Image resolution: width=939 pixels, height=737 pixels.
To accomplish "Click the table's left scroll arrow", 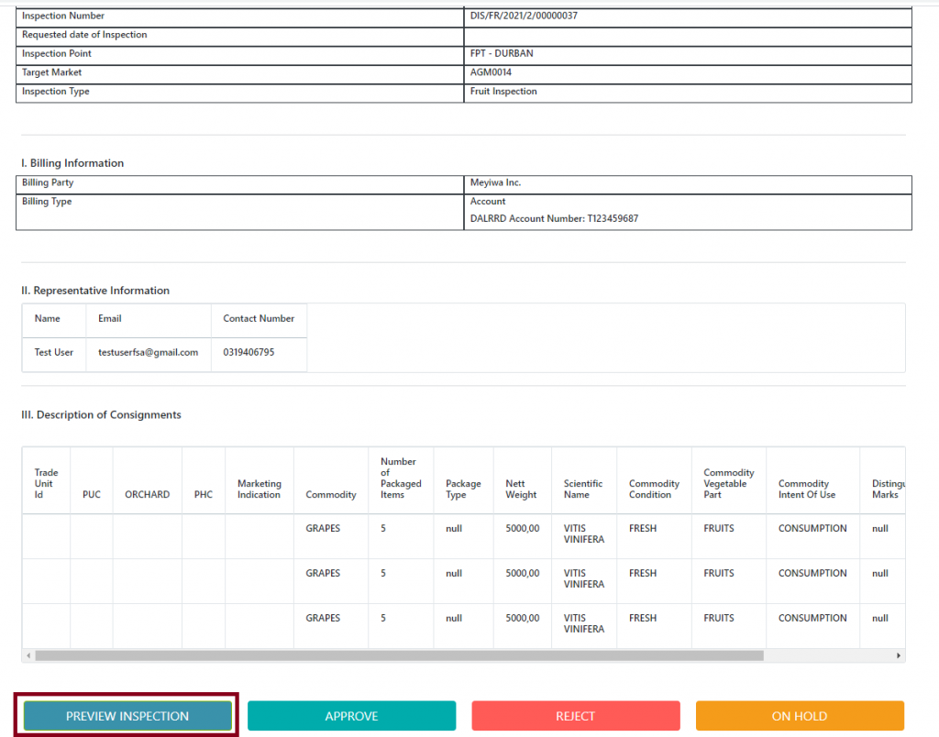I will (28, 656).
